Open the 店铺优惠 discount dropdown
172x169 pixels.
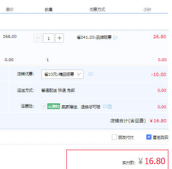62,74
